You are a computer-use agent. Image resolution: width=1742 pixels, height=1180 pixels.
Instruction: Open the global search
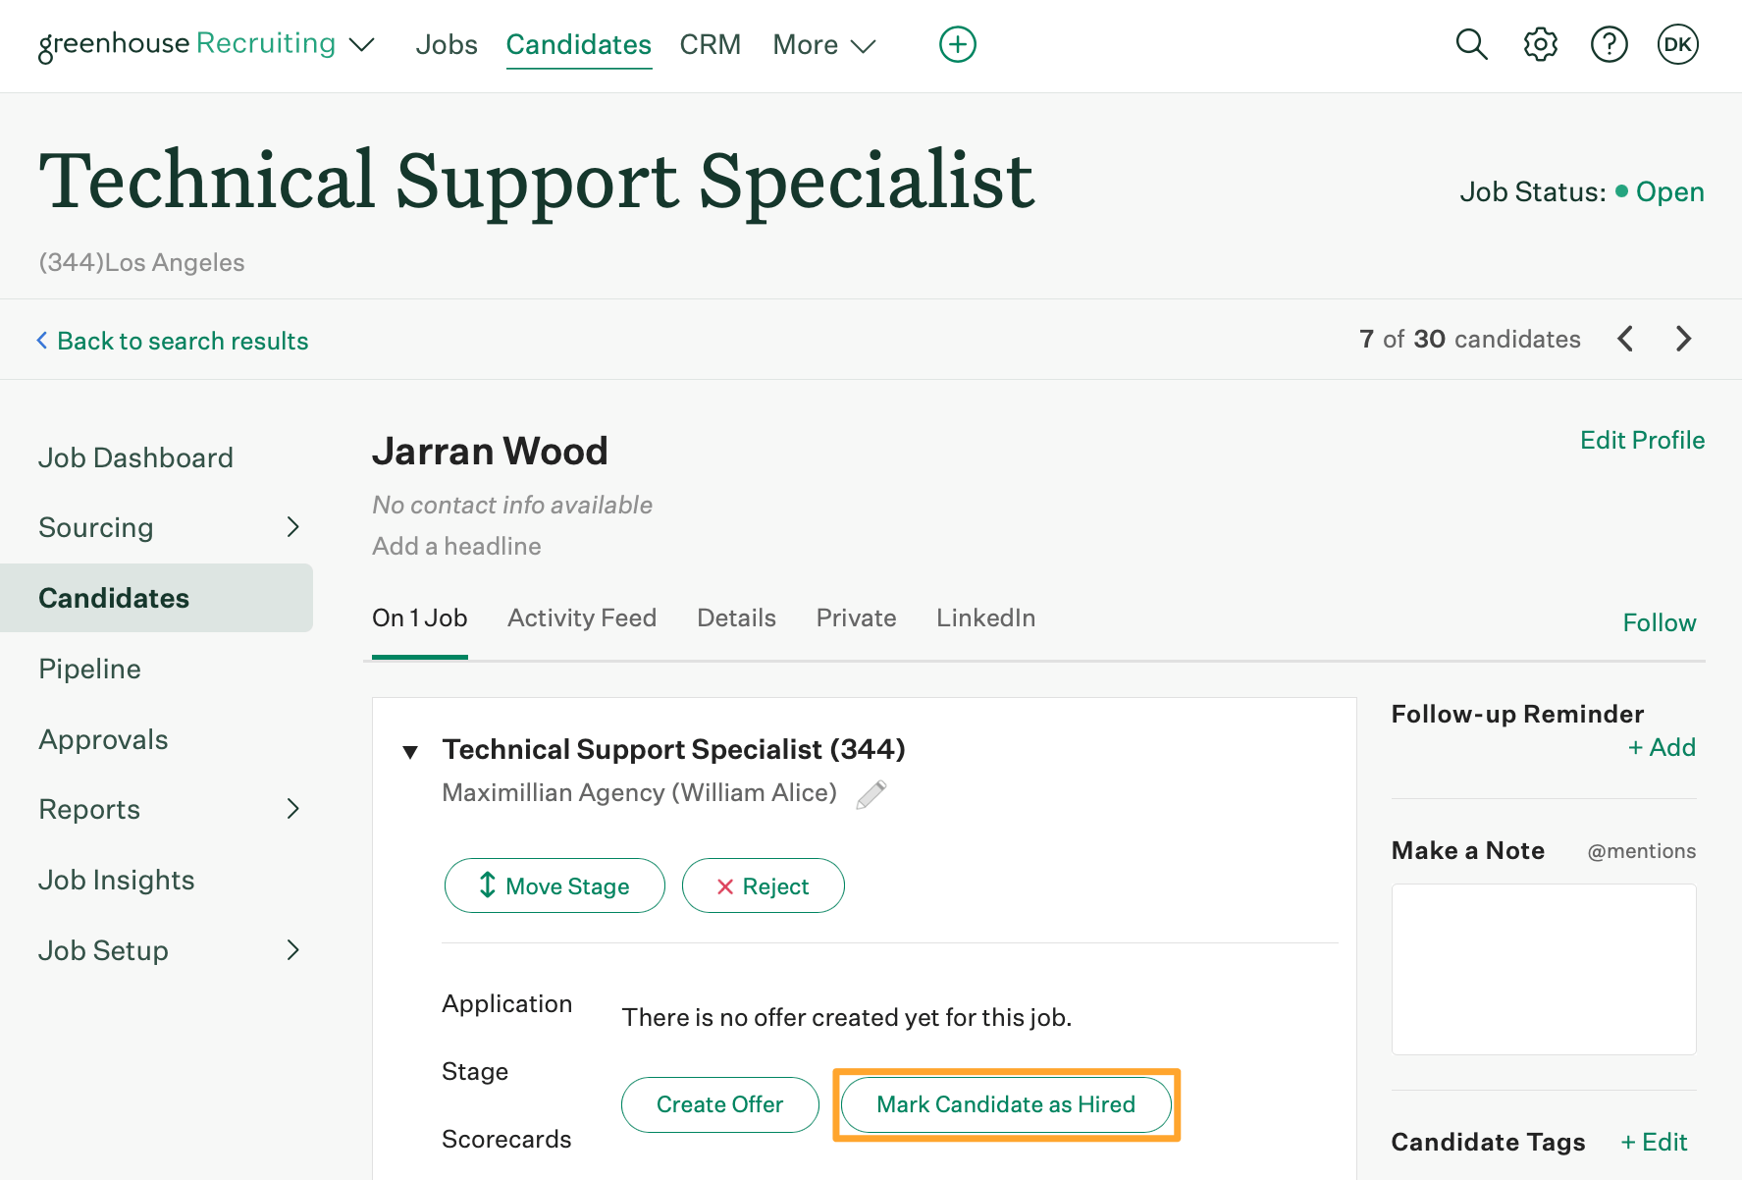coord(1471,43)
